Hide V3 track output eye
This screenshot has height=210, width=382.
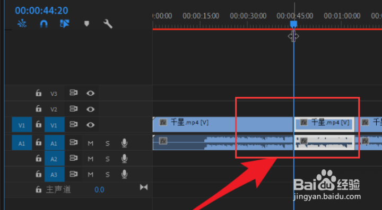pyautogui.click(x=90, y=93)
